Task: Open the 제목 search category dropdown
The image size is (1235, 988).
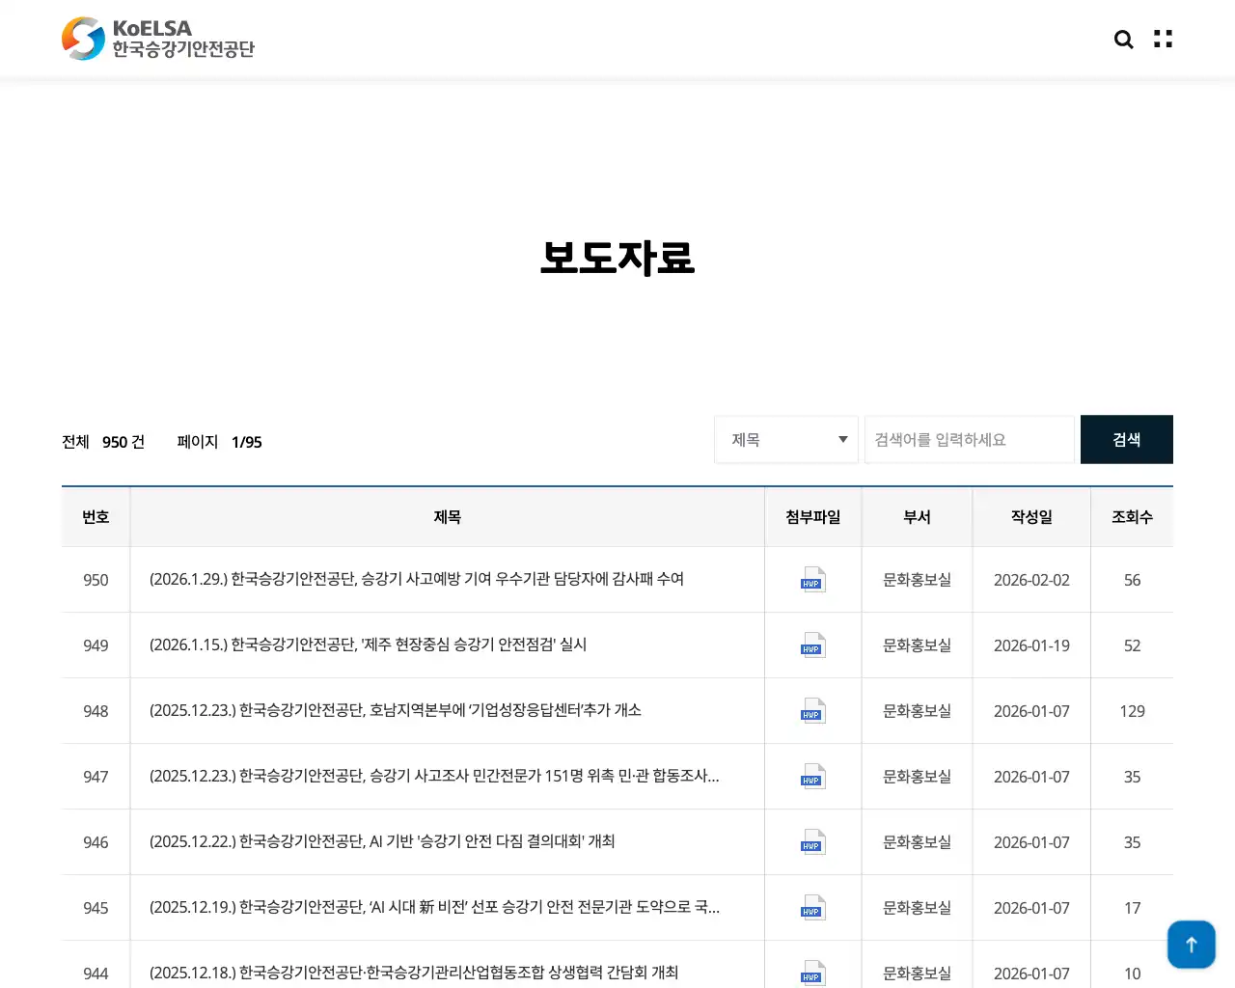Action: click(785, 439)
